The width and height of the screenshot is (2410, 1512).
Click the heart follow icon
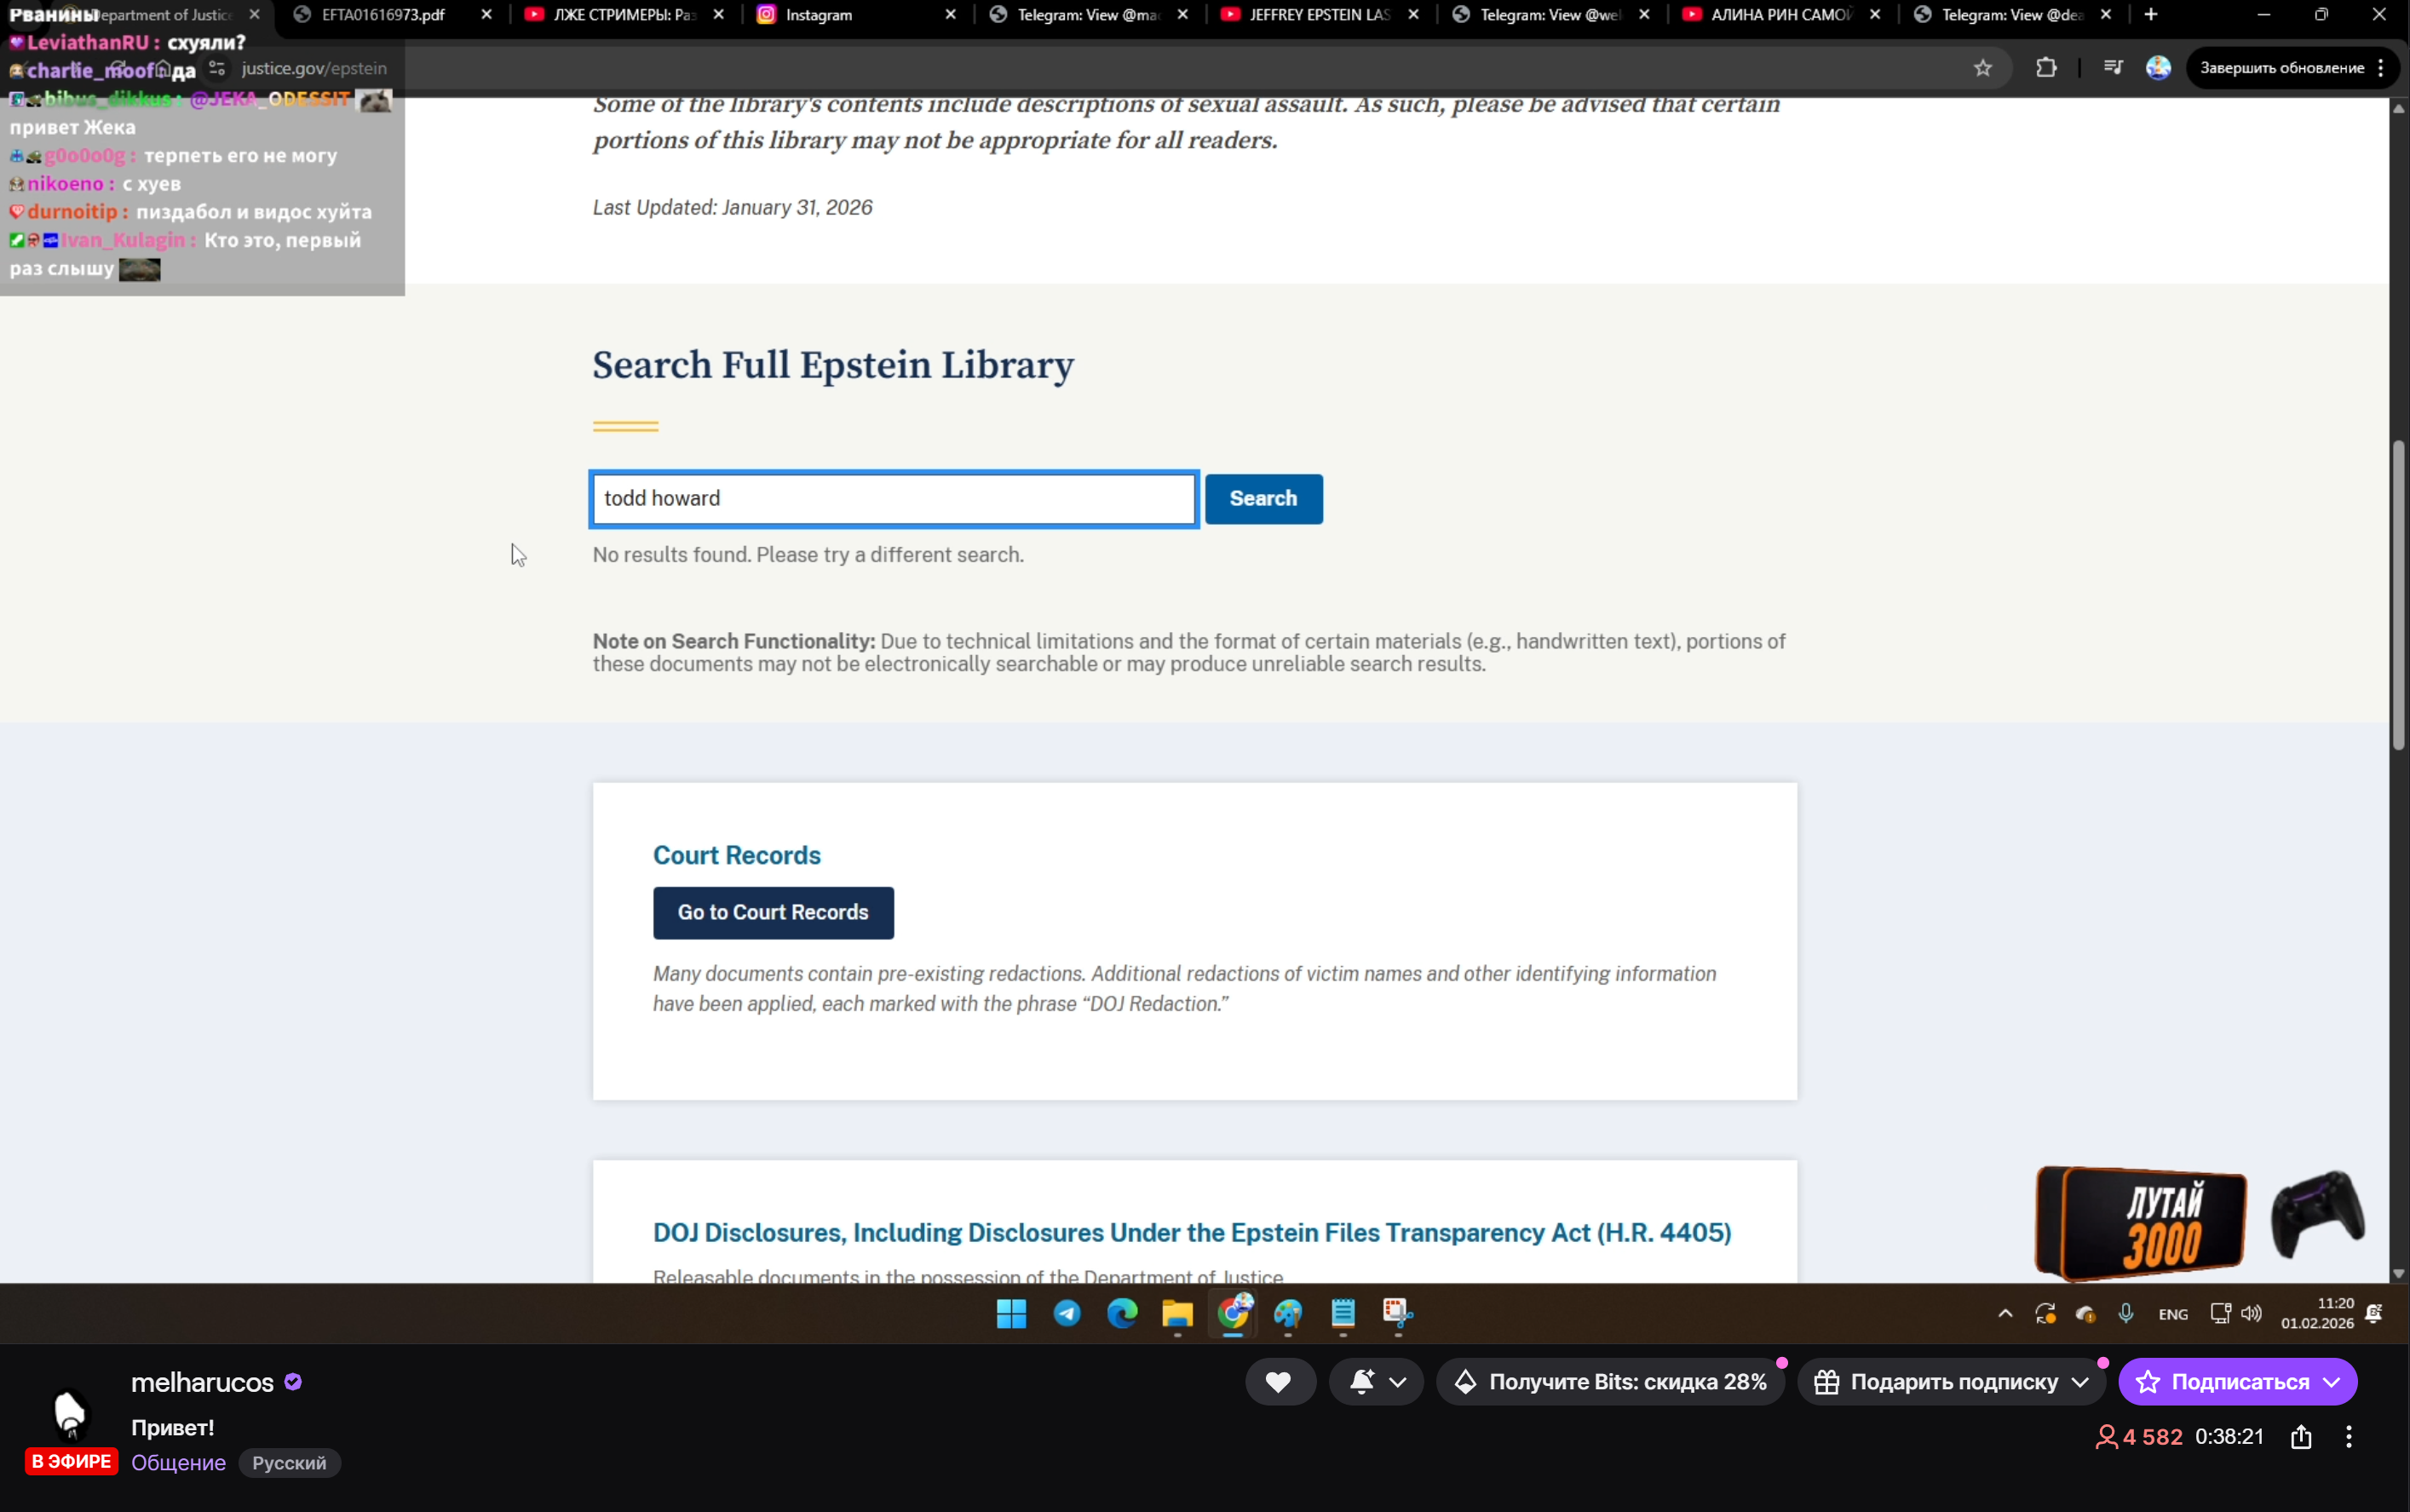click(1278, 1382)
